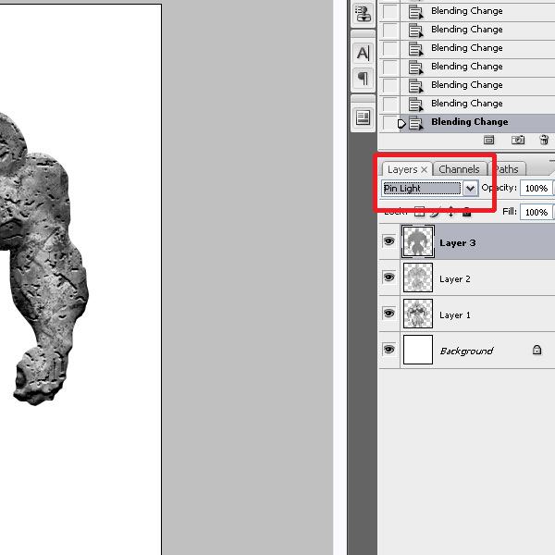
Task: Close the Layers tab with its x
Action: tap(424, 169)
